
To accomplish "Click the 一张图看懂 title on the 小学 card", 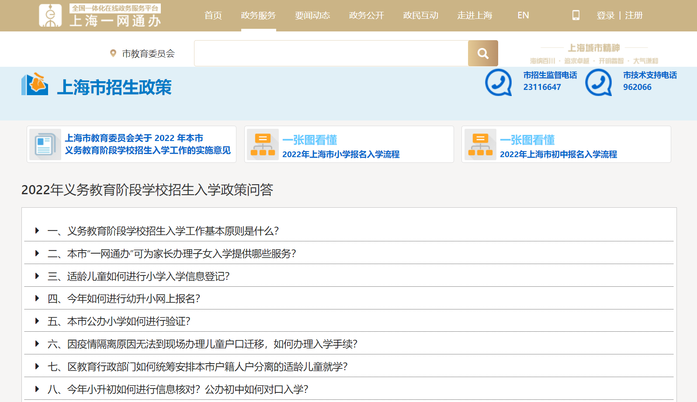I will pos(310,140).
